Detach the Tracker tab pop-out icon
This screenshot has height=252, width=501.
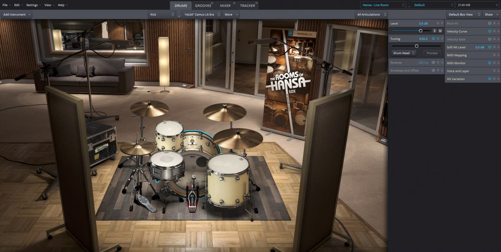pos(256,3)
